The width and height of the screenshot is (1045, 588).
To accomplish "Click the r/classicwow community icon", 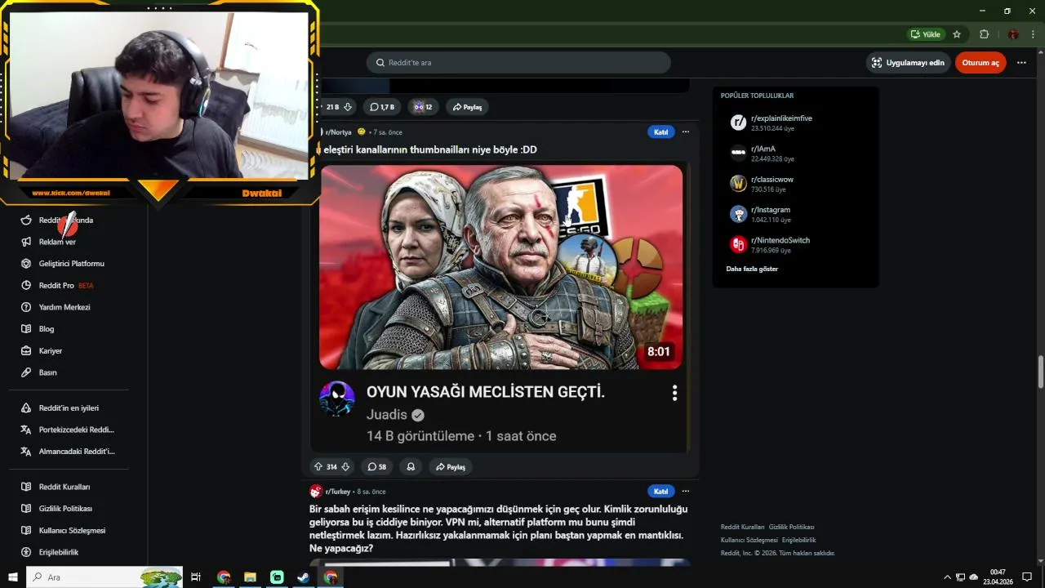I will [738, 184].
